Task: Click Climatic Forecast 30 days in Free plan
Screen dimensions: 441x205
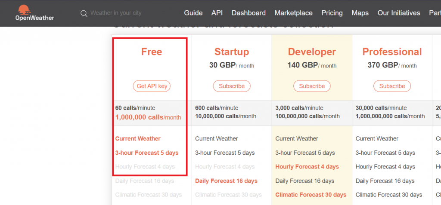Action: 149,195
